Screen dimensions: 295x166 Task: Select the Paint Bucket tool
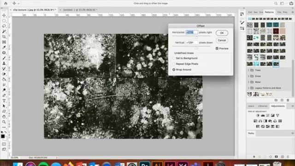4,79
